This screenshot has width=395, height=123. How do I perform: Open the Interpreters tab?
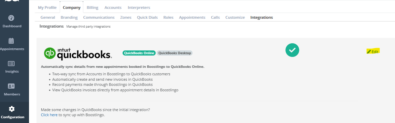pos(139,7)
